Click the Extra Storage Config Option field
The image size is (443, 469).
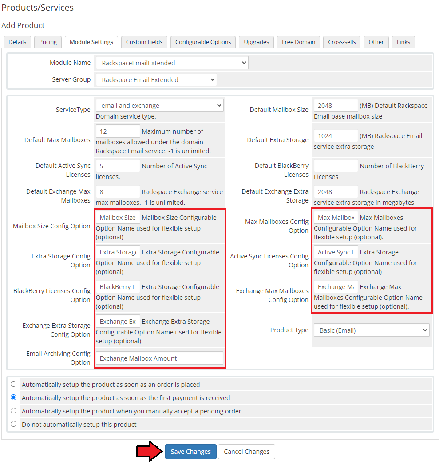[x=118, y=252]
